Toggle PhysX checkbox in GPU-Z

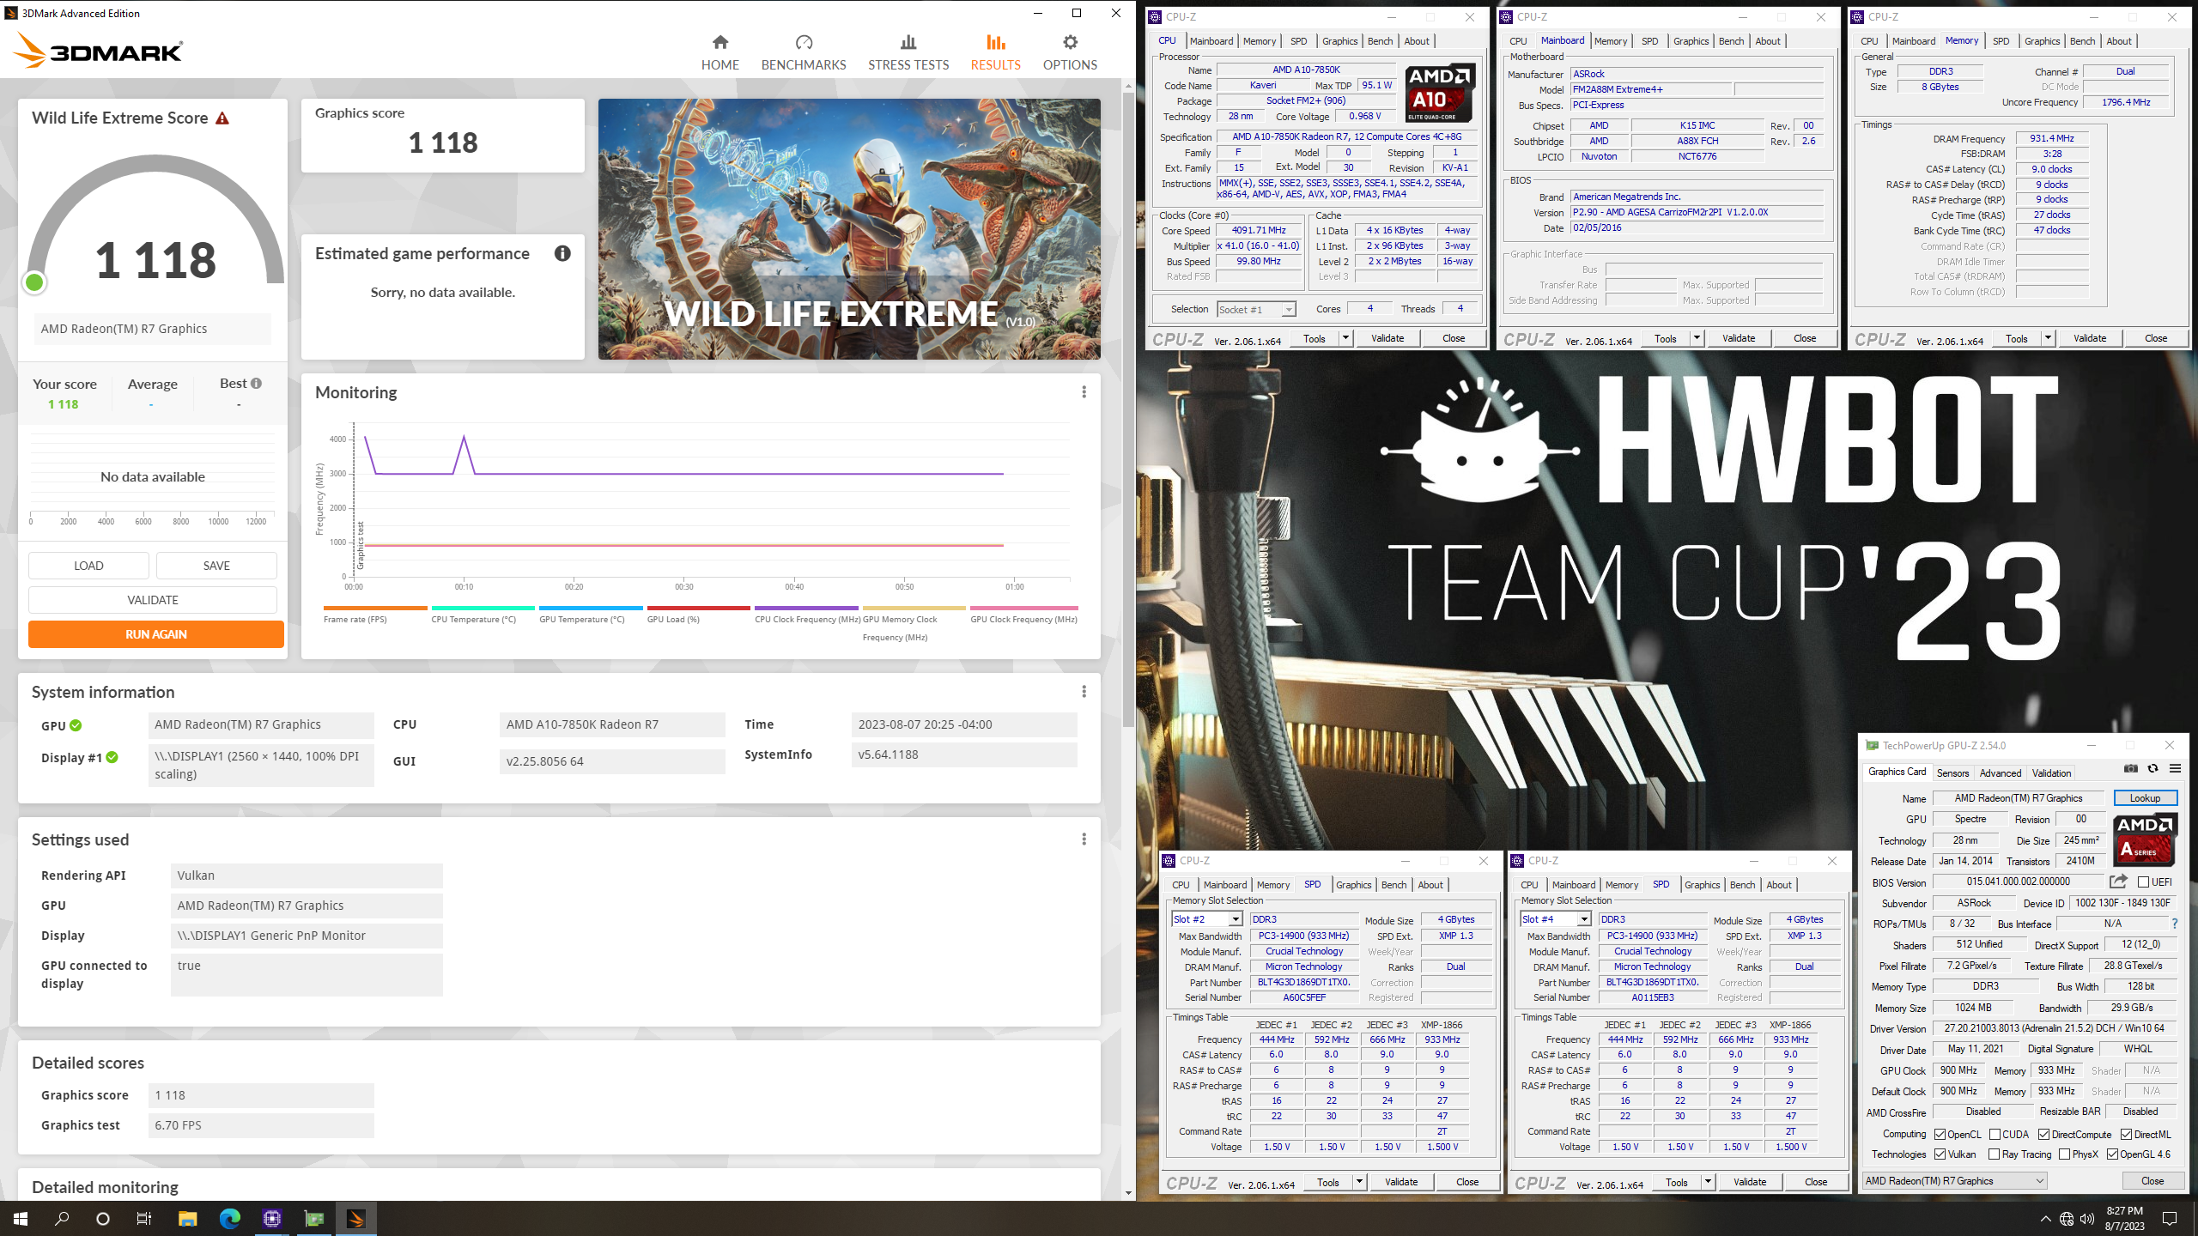click(2065, 1154)
